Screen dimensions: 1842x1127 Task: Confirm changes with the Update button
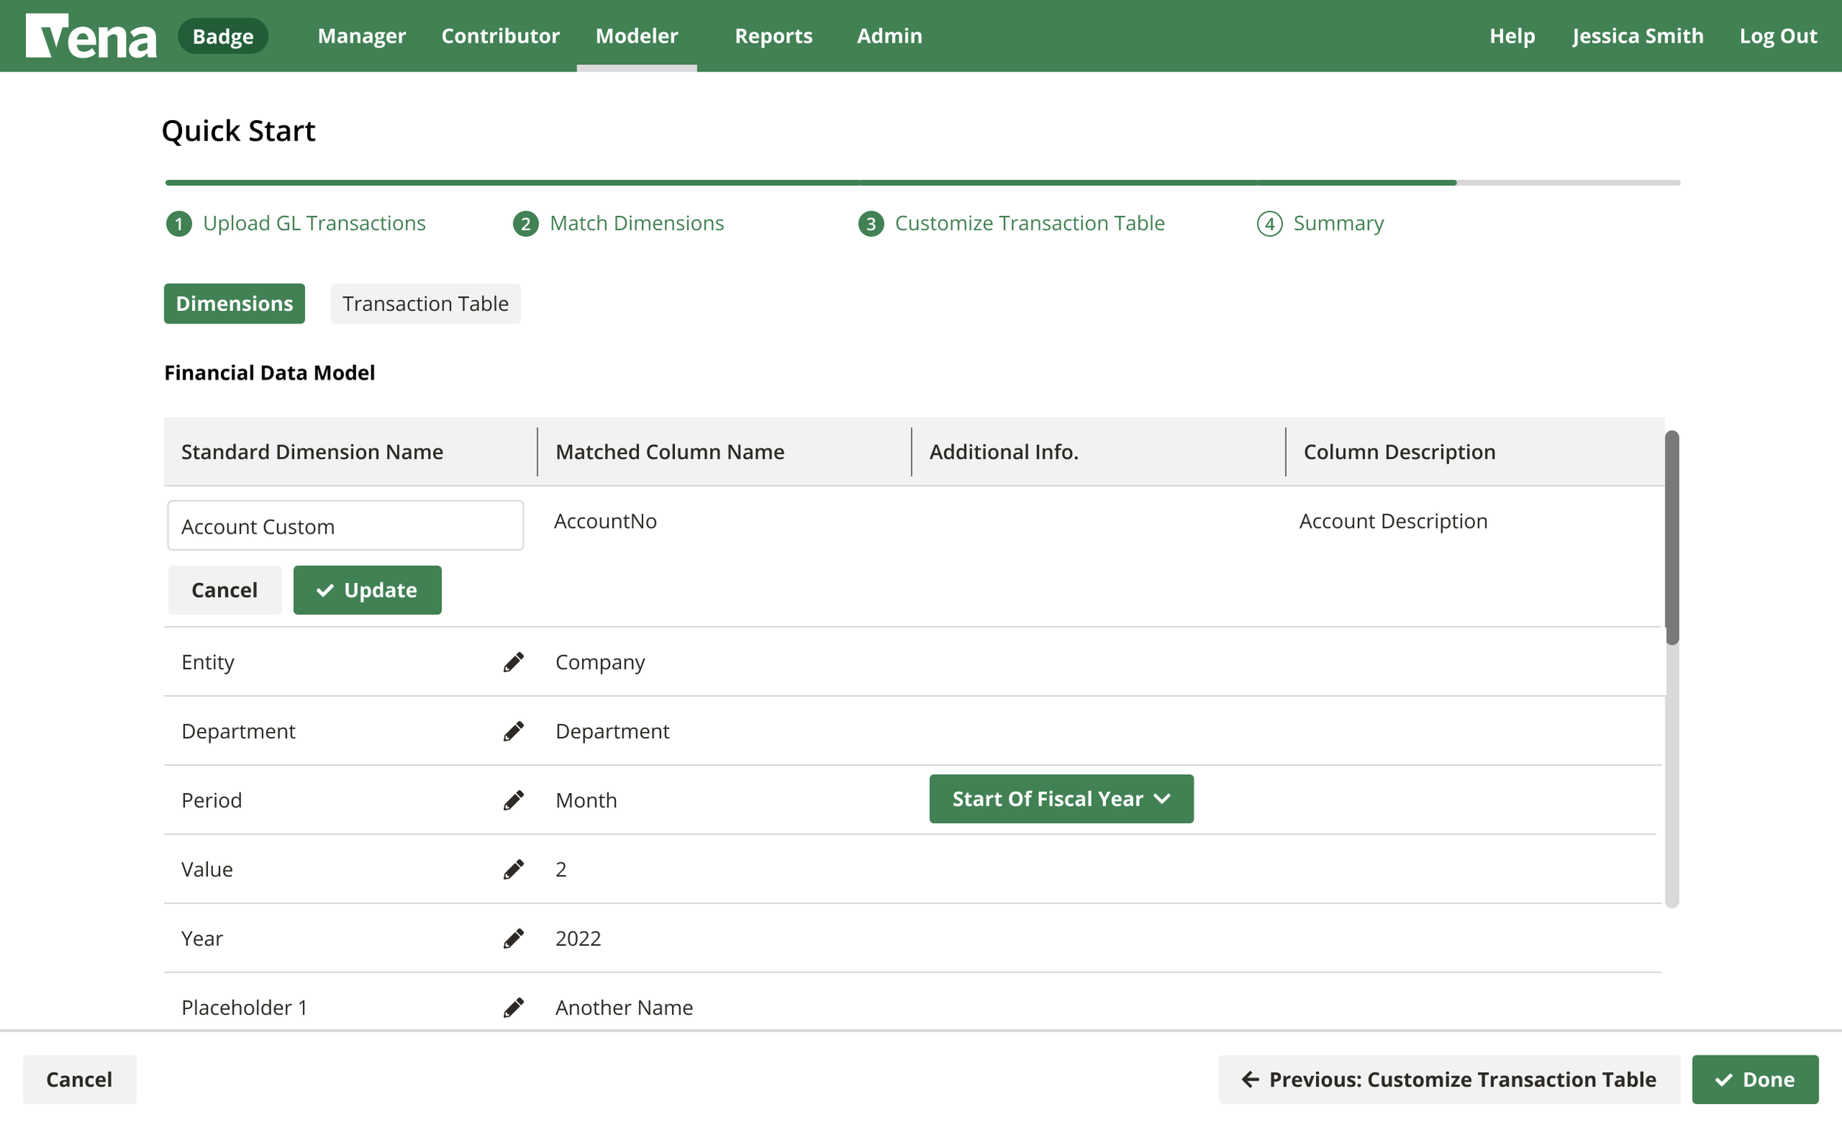pos(367,590)
